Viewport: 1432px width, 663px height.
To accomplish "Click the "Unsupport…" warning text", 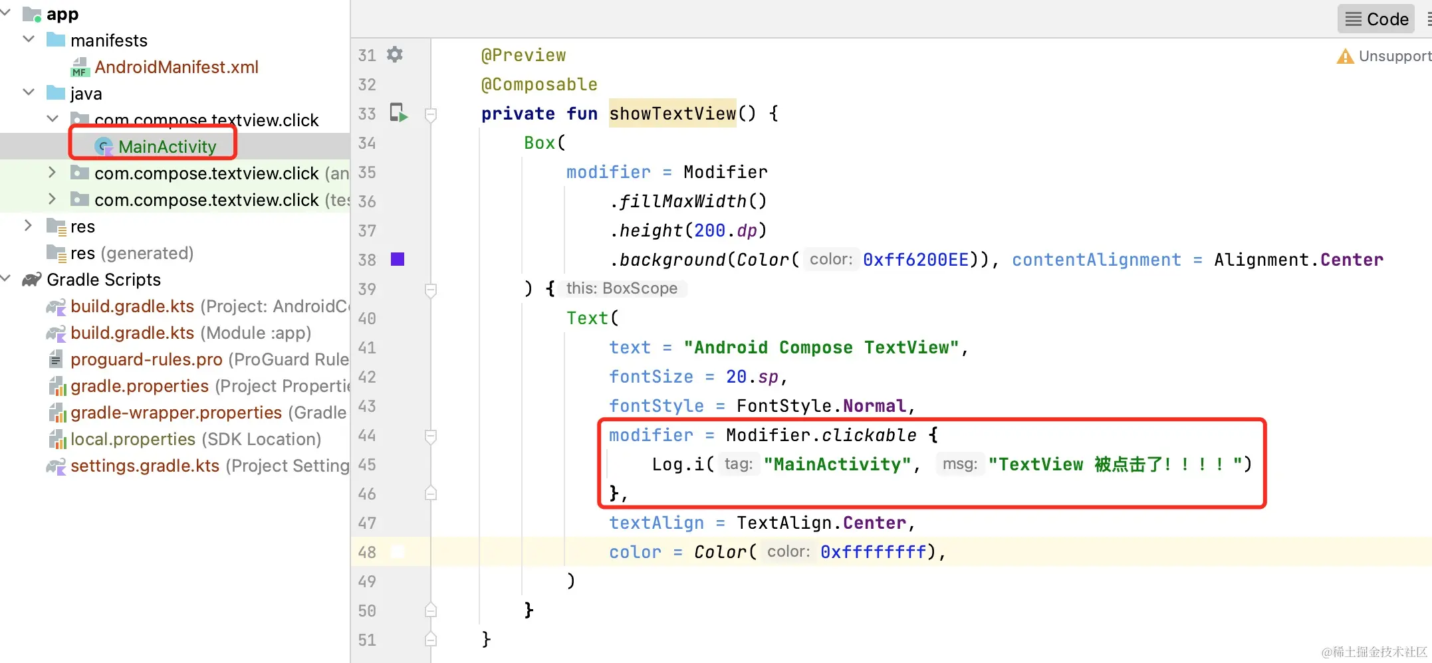I will (1394, 56).
